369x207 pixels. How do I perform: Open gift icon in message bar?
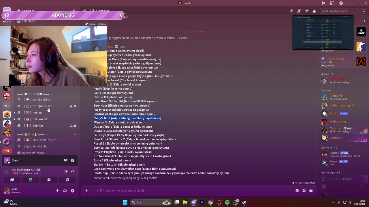pyautogui.click(x=311, y=191)
